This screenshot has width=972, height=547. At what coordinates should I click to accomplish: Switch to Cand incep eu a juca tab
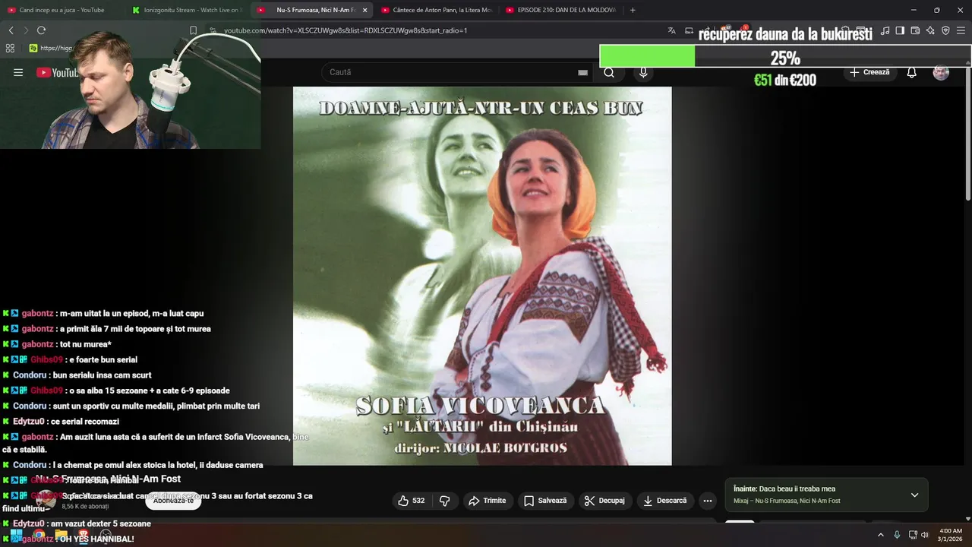pyautogui.click(x=62, y=10)
